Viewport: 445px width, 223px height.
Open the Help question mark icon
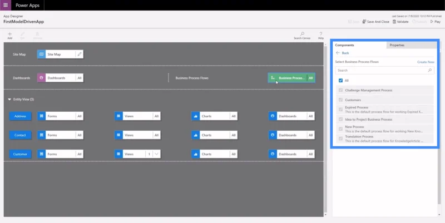coord(321,34)
